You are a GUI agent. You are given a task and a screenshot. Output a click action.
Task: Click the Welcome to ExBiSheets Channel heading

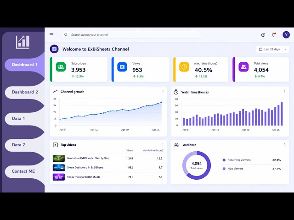coord(96,49)
